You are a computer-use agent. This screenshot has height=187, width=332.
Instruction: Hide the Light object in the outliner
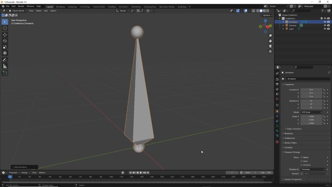(x=325, y=29)
